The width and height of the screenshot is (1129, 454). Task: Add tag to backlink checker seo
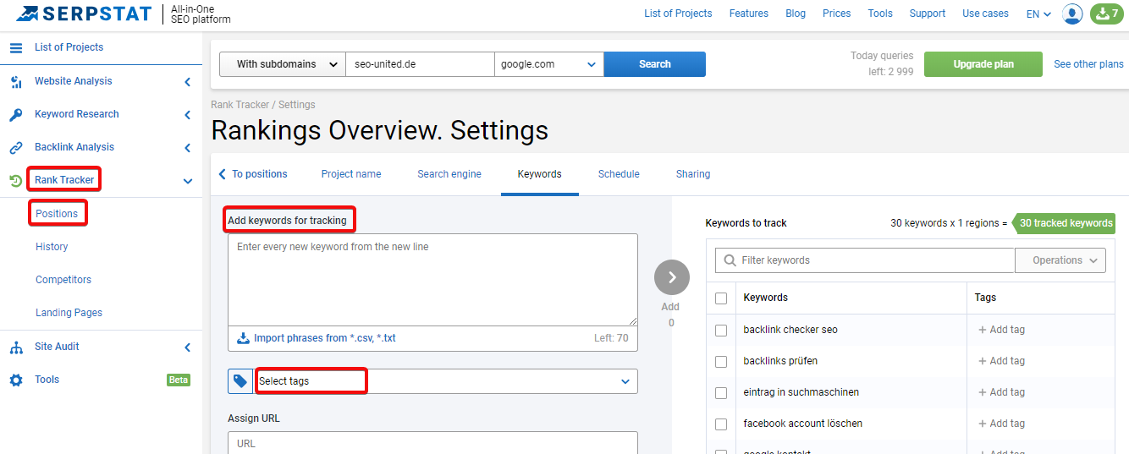(1001, 330)
